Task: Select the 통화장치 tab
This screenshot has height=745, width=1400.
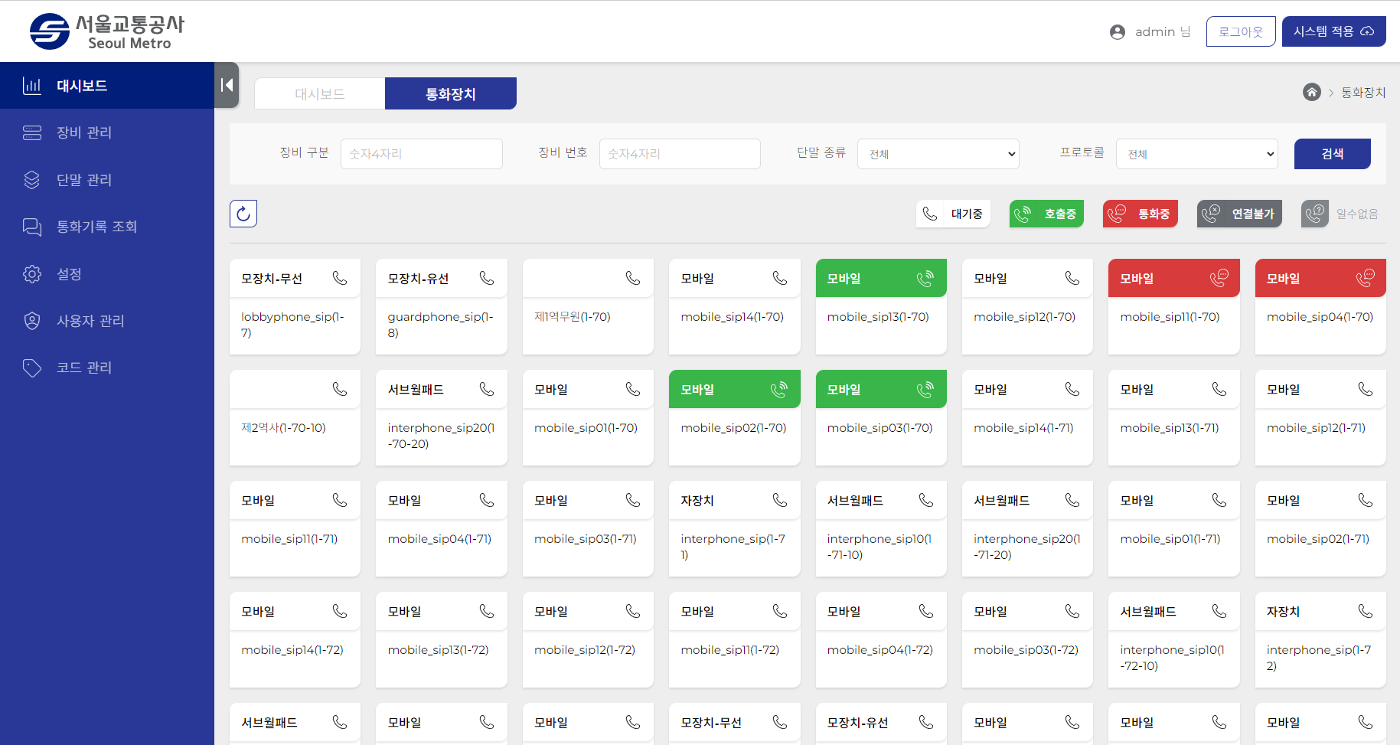Action: pos(451,93)
